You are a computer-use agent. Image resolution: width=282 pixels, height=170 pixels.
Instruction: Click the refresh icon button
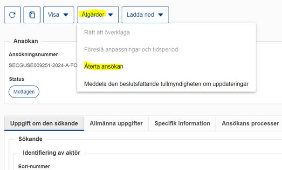(12, 15)
